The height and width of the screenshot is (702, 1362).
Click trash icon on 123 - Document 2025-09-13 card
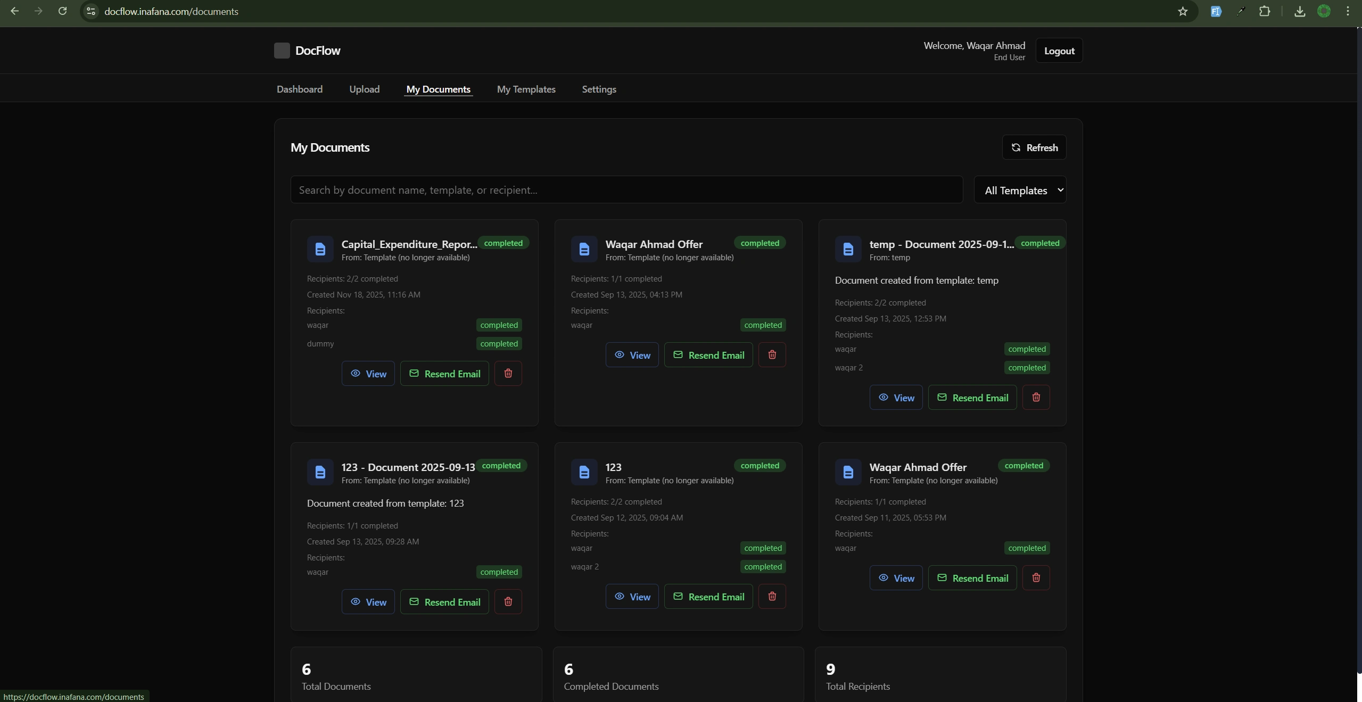point(508,601)
